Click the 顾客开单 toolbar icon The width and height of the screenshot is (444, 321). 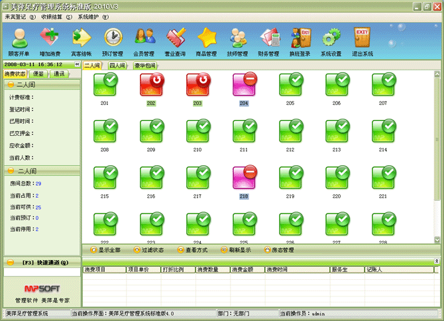tap(19, 40)
